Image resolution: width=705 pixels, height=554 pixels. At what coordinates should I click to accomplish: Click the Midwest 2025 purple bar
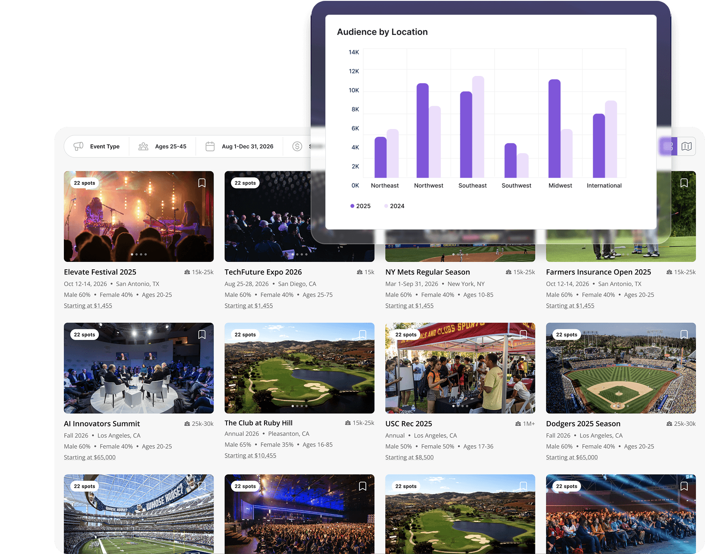554,129
